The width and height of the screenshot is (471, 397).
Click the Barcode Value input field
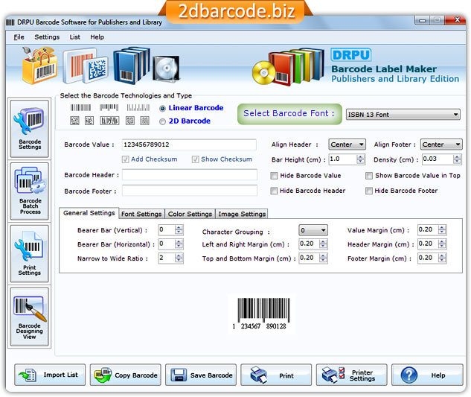(189, 144)
